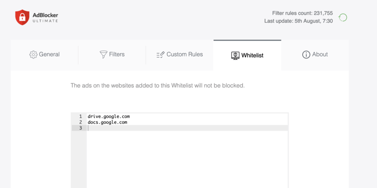Viewport: 377px width, 188px height.
Task: Click line number 1 in the gutter
Action: click(x=81, y=116)
